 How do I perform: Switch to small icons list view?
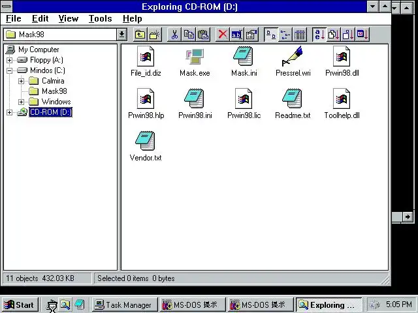pyautogui.click(x=285, y=35)
